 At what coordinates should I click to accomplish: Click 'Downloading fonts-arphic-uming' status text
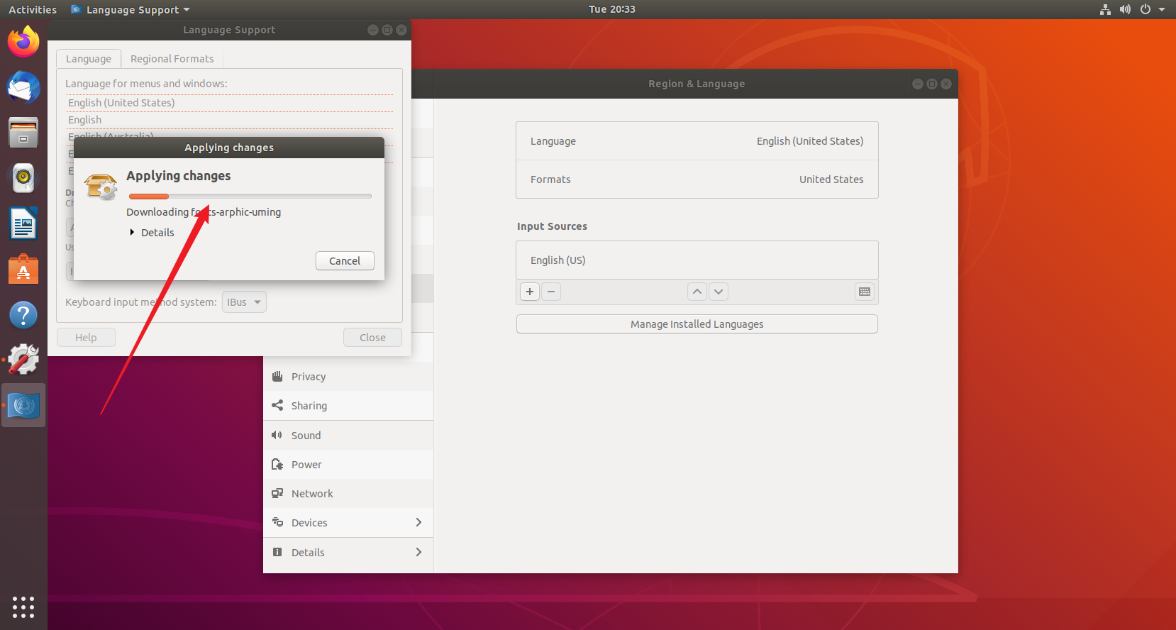(204, 212)
